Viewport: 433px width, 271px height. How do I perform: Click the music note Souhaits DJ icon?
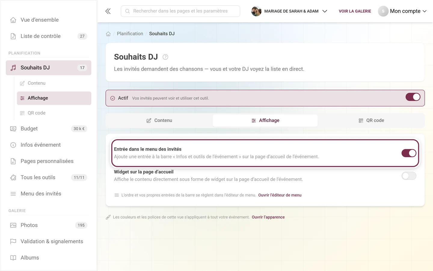pos(13,68)
